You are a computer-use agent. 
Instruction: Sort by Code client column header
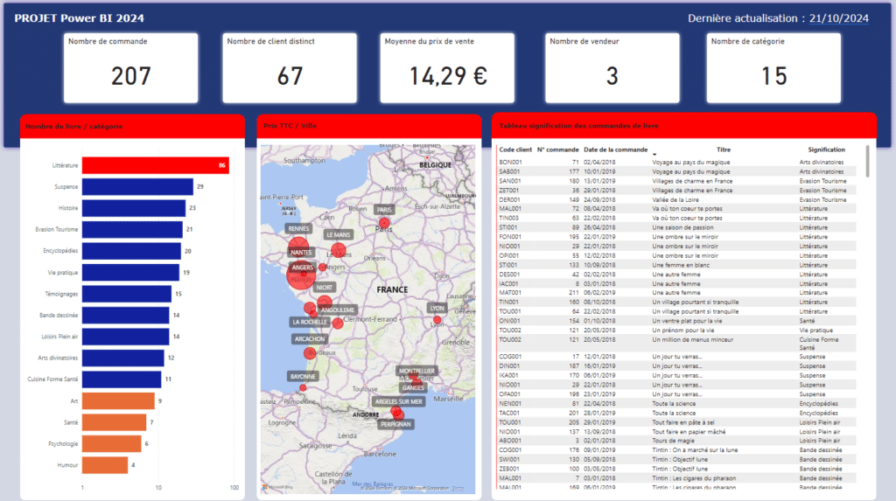(x=515, y=150)
